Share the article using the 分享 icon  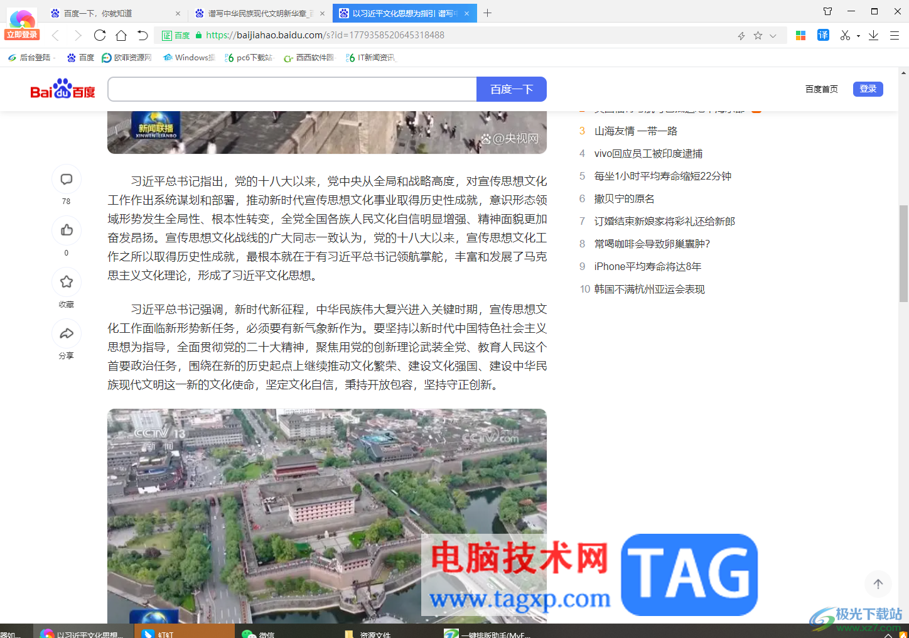pyautogui.click(x=67, y=333)
